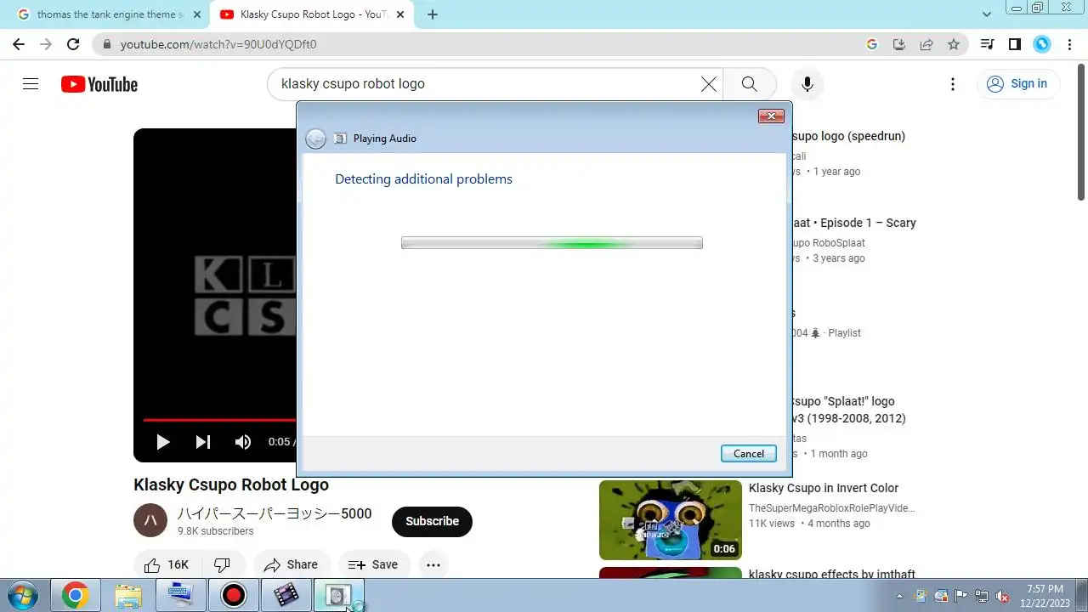Open channel avatar ハイパースーパーヨッシー5000
1088x612 pixels.
(x=150, y=520)
